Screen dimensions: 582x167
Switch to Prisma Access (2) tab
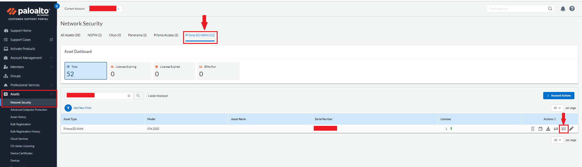(x=166, y=35)
